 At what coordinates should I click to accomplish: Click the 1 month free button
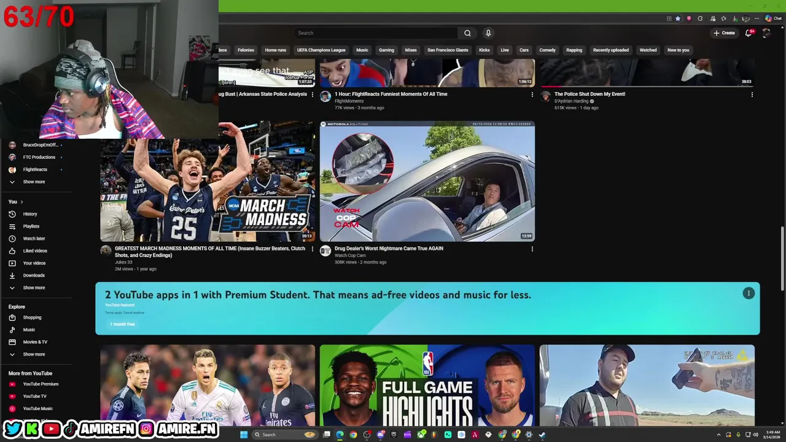[122, 324]
